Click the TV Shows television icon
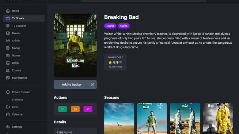Image resolution: width=239 pixels, height=134 pixels. pos(8,18)
